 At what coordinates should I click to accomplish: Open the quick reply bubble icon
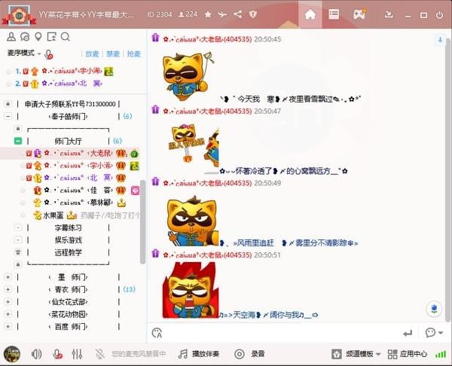tap(430, 333)
